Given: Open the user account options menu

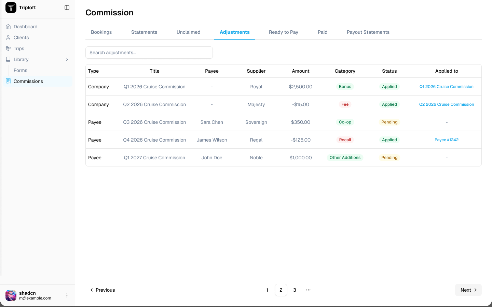Looking at the screenshot, I should point(67,295).
